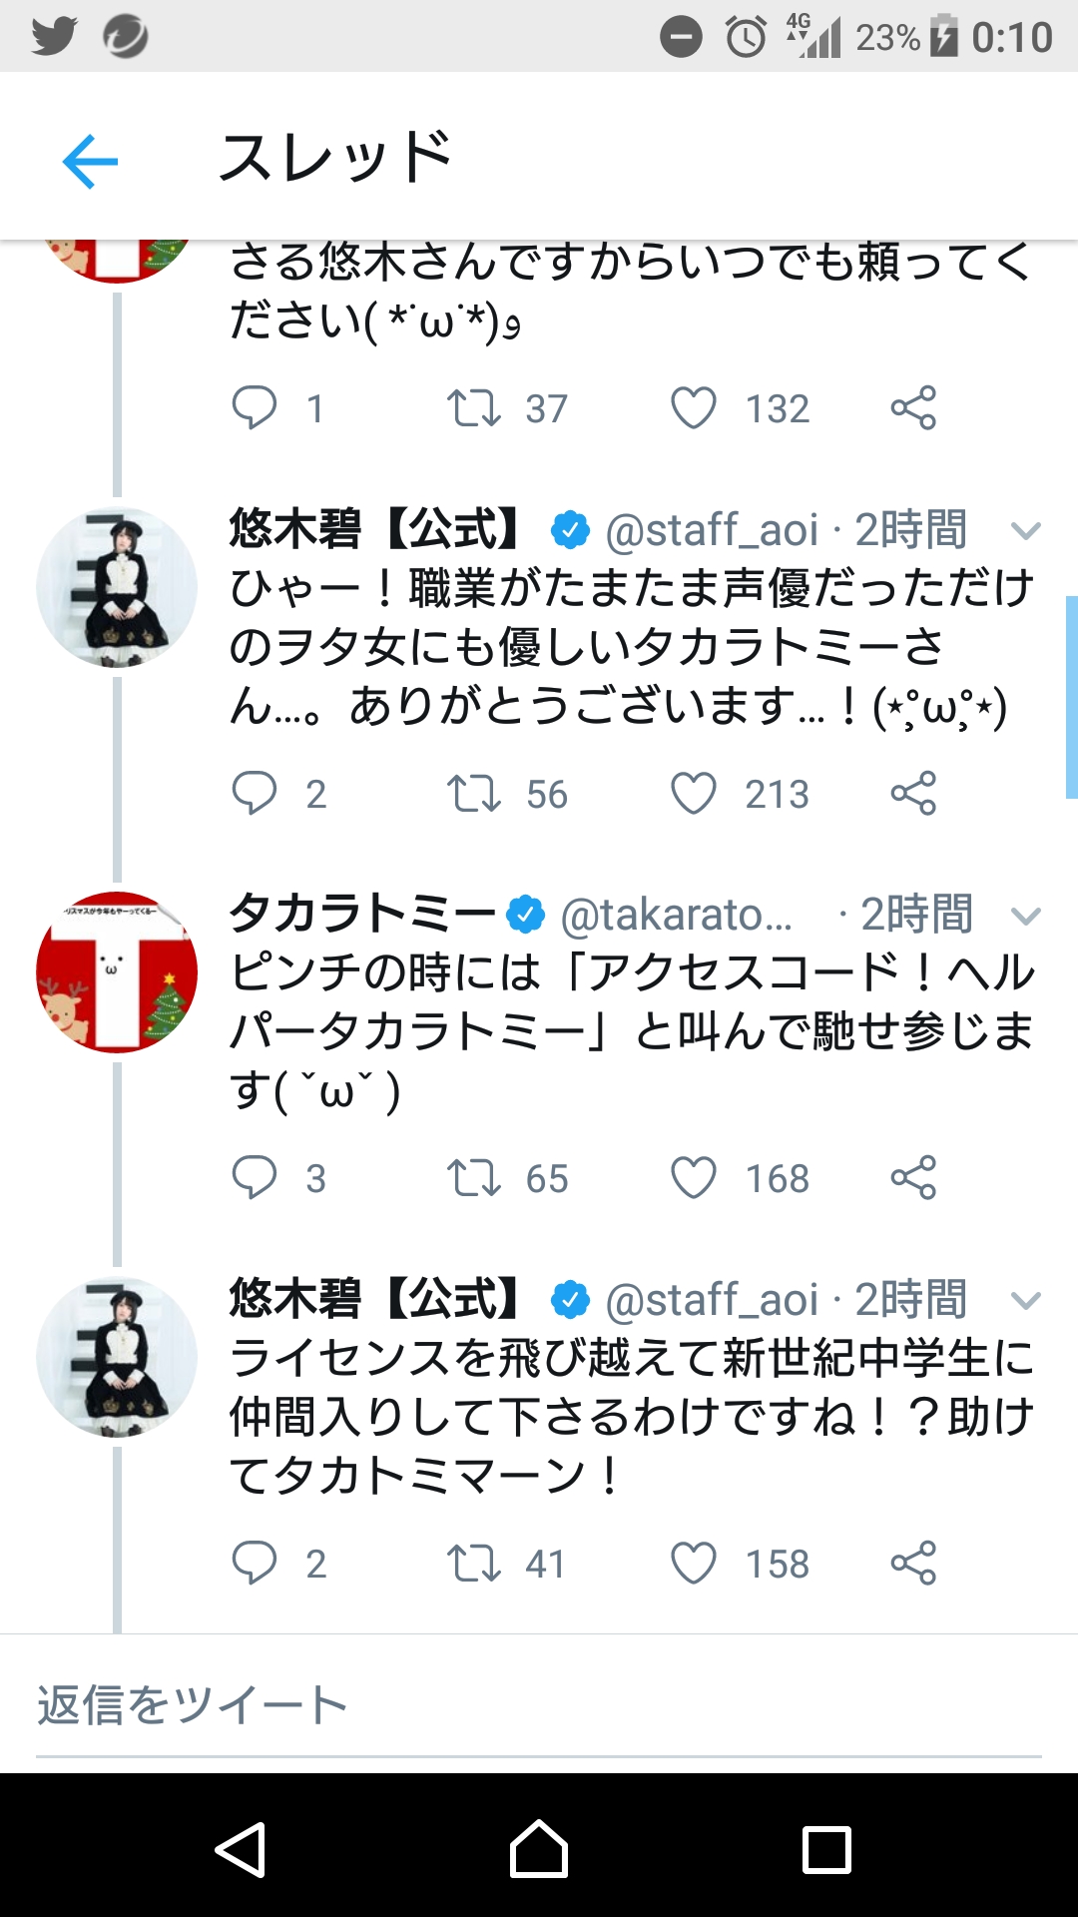1078x1917 pixels.
Task: Share the top tweet with 132 likes
Action: (913, 408)
